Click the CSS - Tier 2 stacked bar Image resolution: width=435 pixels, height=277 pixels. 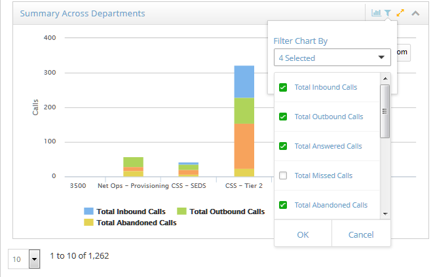point(244,121)
